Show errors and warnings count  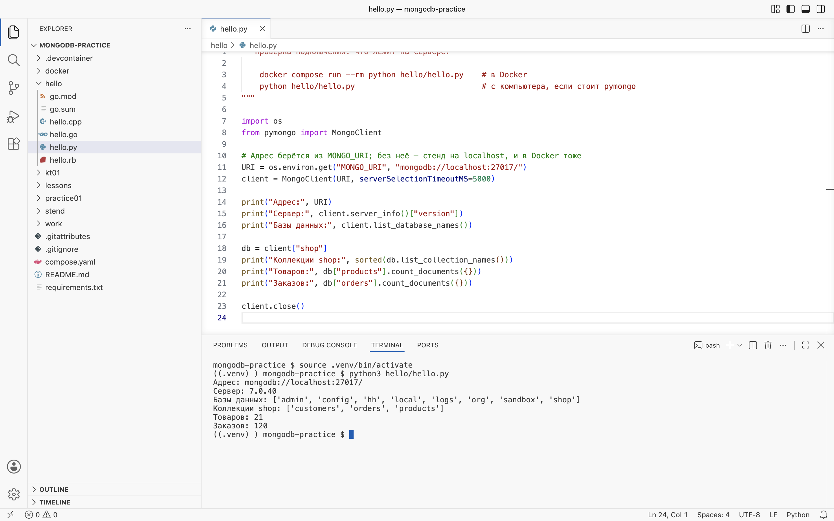(x=41, y=514)
